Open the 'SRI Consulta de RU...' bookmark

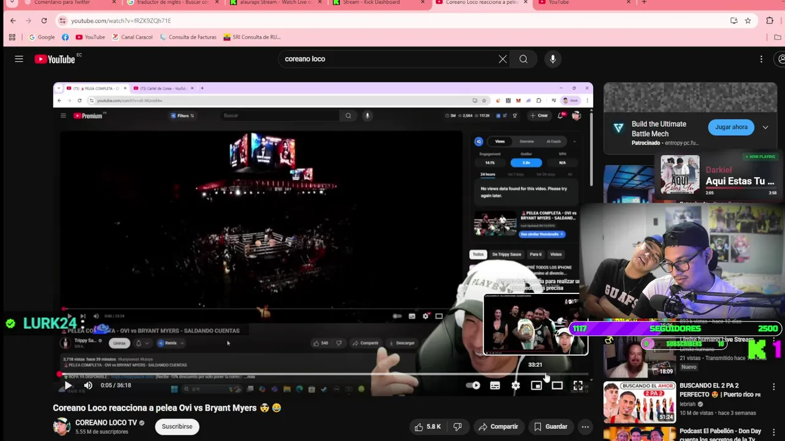(x=251, y=37)
